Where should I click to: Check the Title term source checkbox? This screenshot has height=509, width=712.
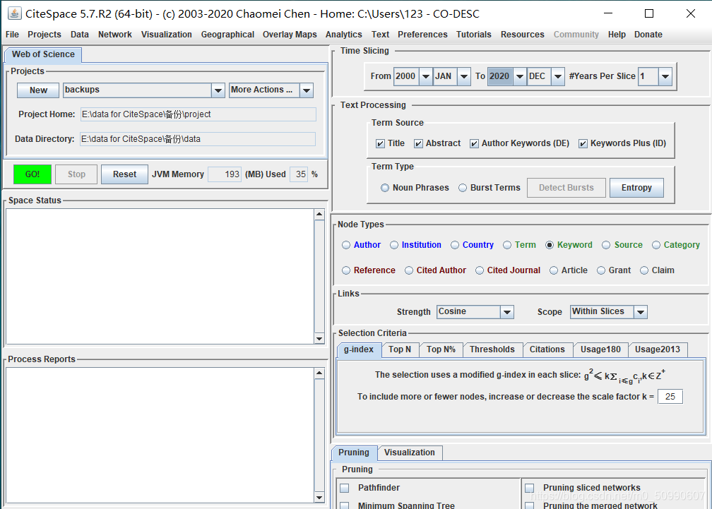[x=380, y=144]
